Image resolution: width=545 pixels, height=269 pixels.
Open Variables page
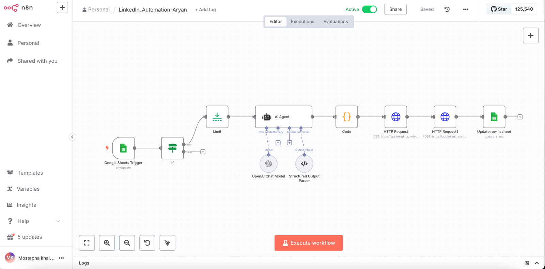[28, 189]
